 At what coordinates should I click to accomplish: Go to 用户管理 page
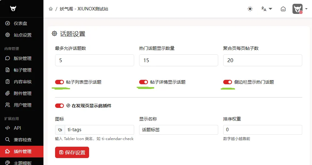(22, 105)
